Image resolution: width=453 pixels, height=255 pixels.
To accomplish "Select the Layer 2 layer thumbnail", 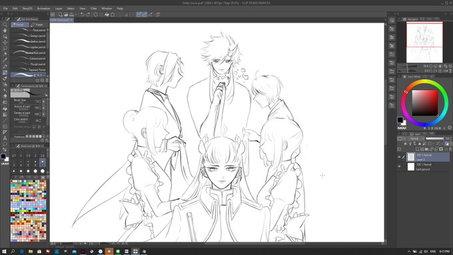I will 411,157.
